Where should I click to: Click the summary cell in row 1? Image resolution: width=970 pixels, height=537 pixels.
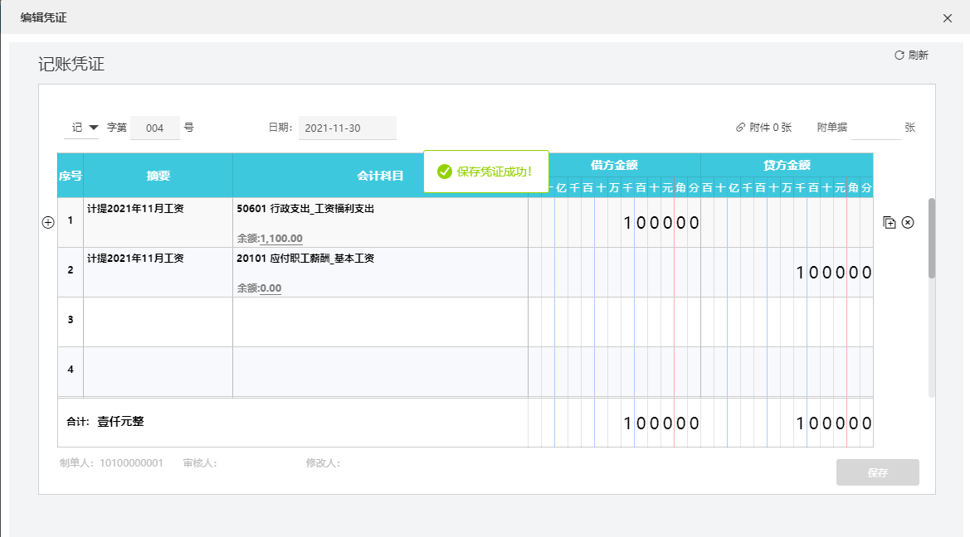tap(158, 222)
